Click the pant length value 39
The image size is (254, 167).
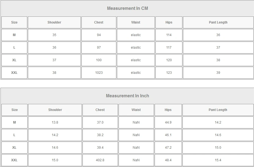pyautogui.click(x=218, y=73)
